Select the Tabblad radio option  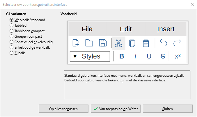click(x=12, y=25)
